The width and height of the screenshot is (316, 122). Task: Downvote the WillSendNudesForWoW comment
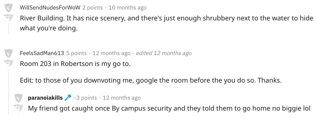click(x=8, y=17)
